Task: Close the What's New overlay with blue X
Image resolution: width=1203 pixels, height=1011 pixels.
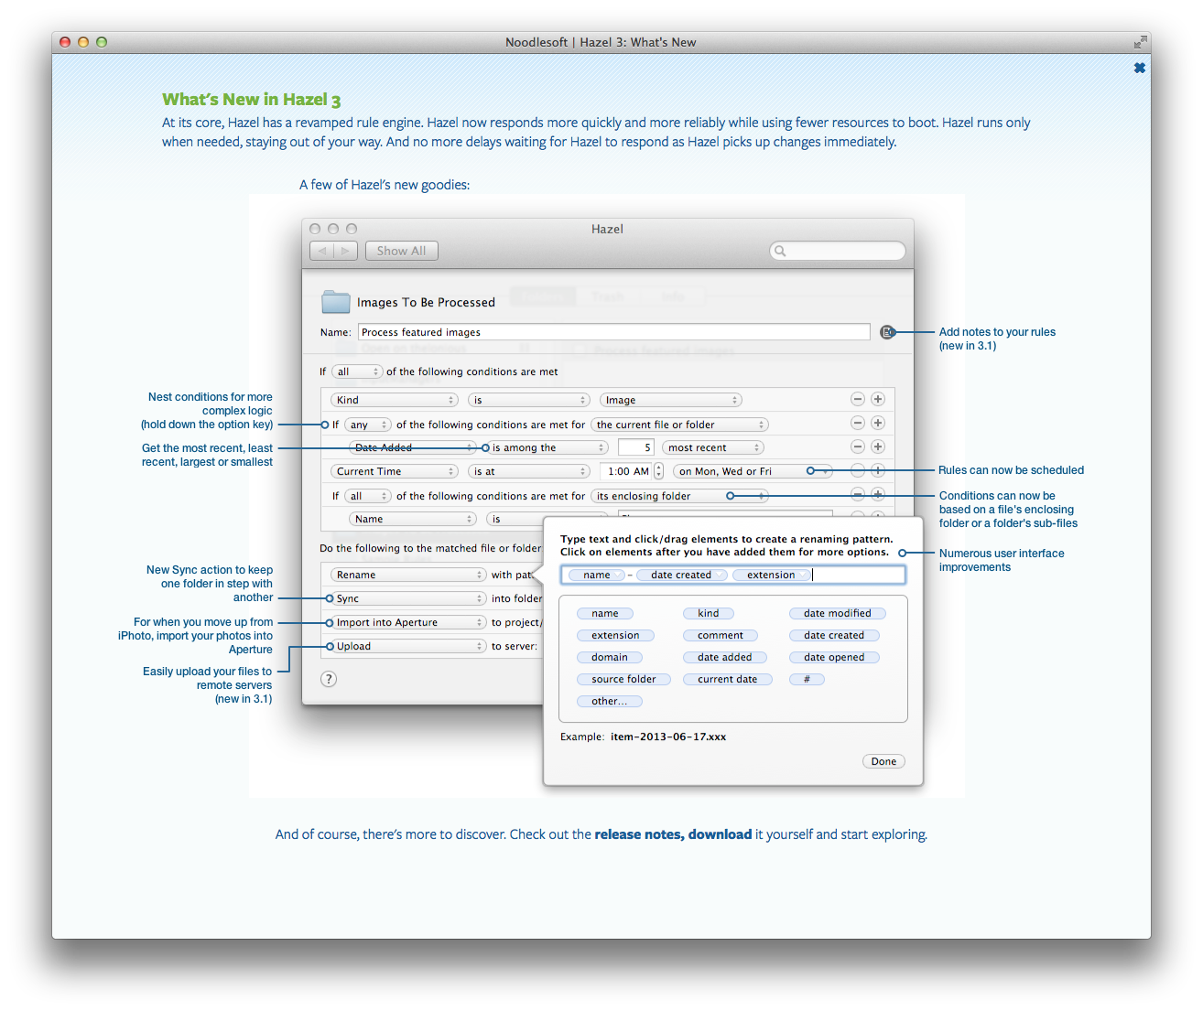Action: click(1140, 69)
